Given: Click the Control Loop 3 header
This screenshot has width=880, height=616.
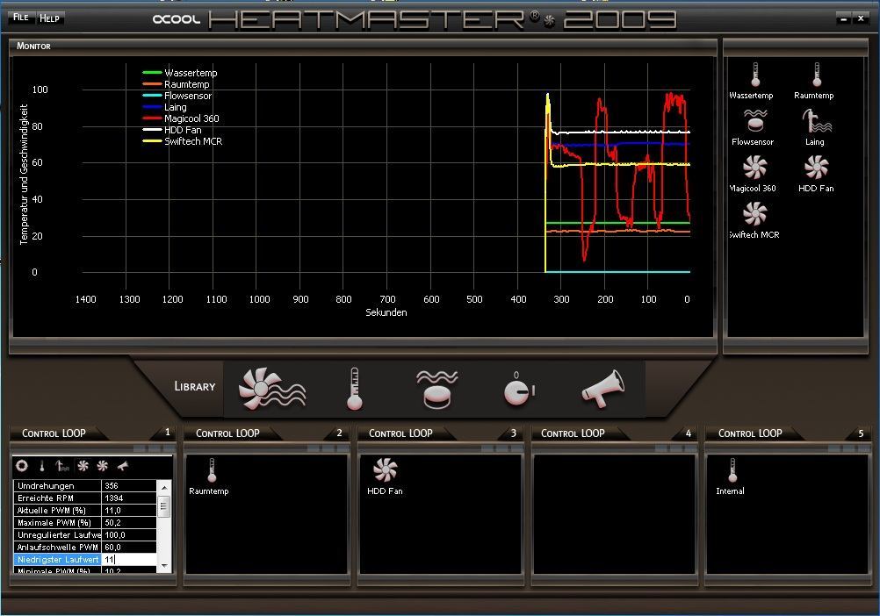Looking at the screenshot, I should tap(400, 433).
